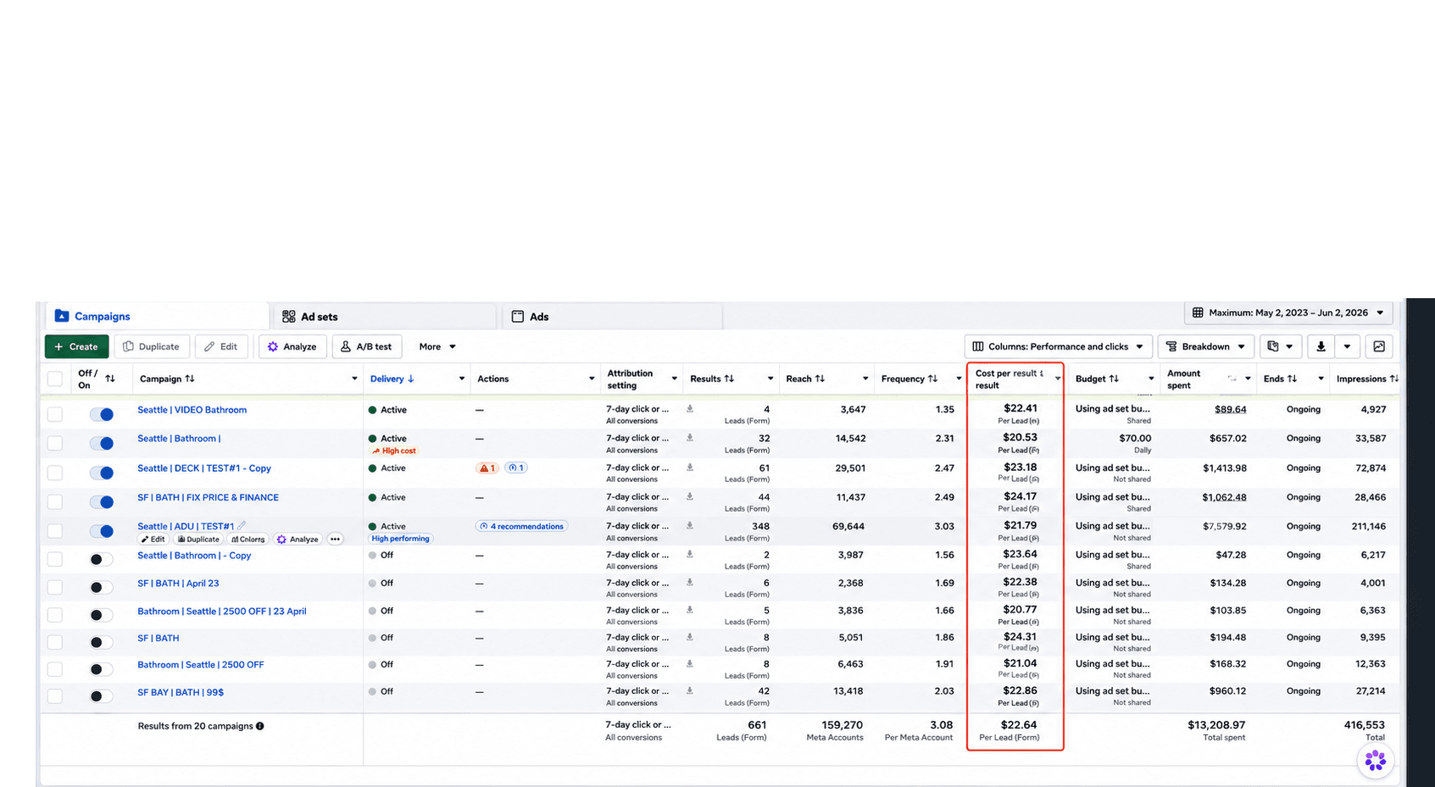Turn off Seattle | Bathroom | campaign toggle
This screenshot has width=1435, height=787.
click(101, 443)
